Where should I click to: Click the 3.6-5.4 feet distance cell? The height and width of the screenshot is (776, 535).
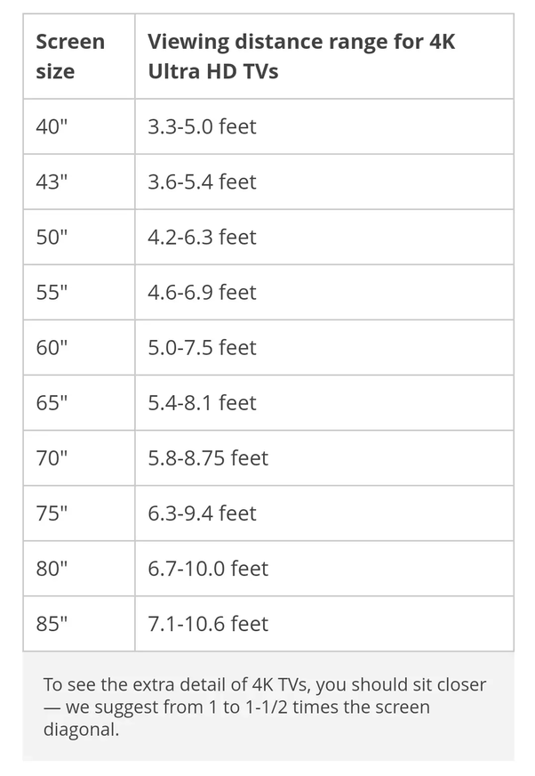[x=324, y=182]
